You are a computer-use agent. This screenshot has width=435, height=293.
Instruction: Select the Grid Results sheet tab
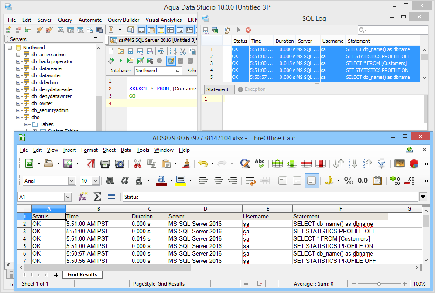click(x=82, y=275)
